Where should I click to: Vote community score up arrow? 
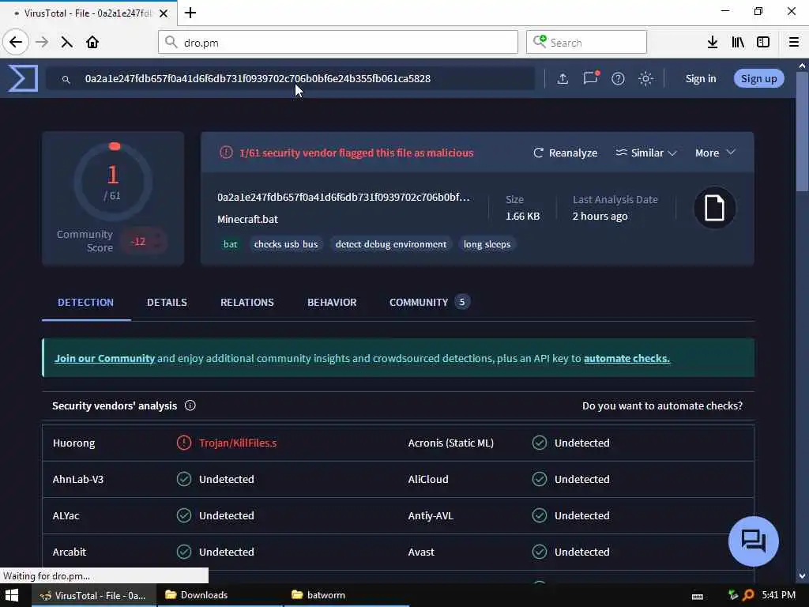tap(157, 236)
